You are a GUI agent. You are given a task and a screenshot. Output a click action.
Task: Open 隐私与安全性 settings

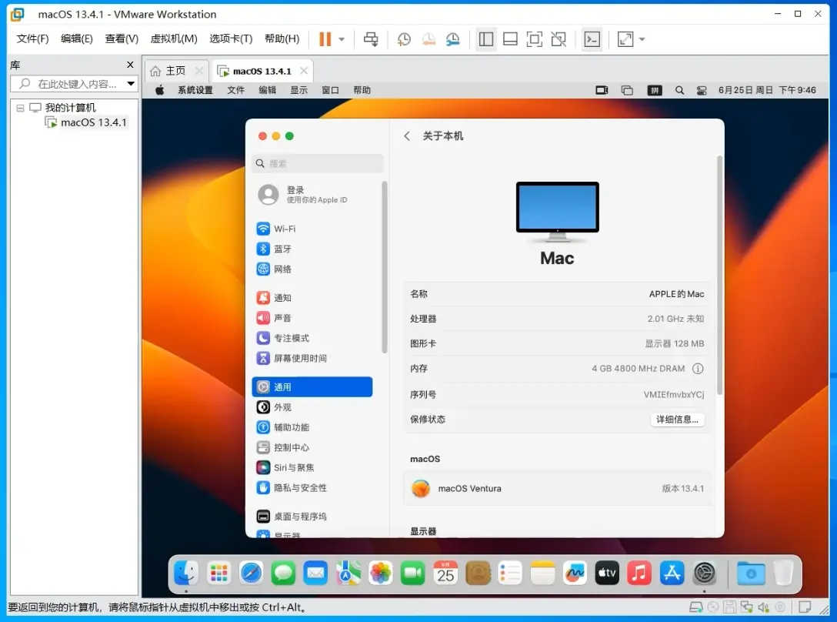(x=312, y=487)
